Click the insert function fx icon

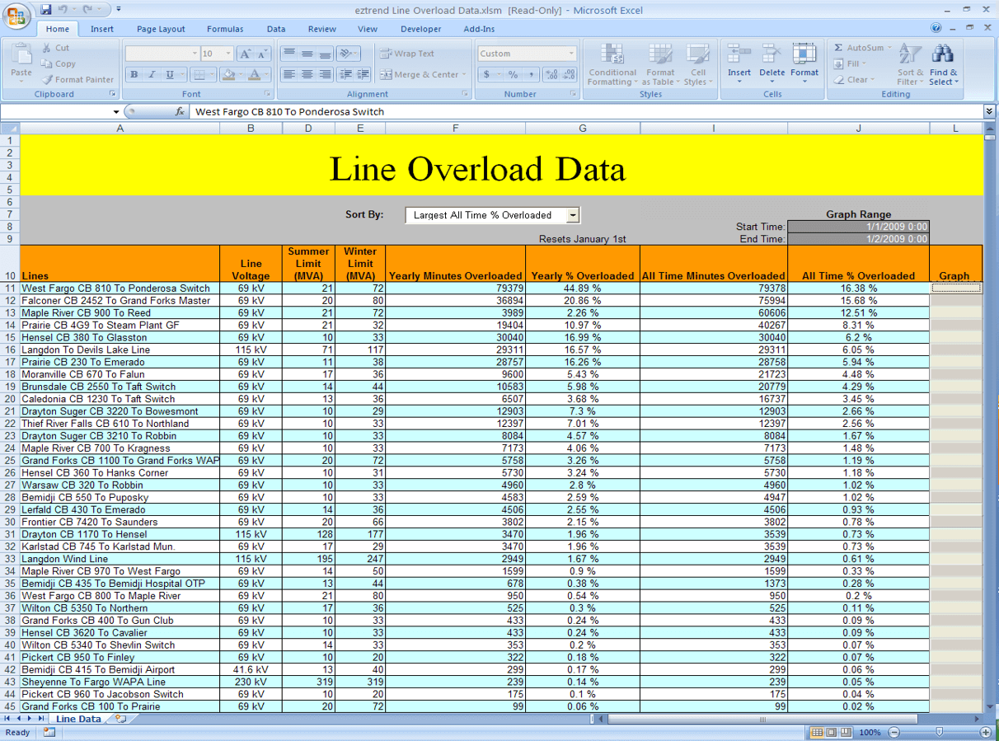tap(180, 111)
